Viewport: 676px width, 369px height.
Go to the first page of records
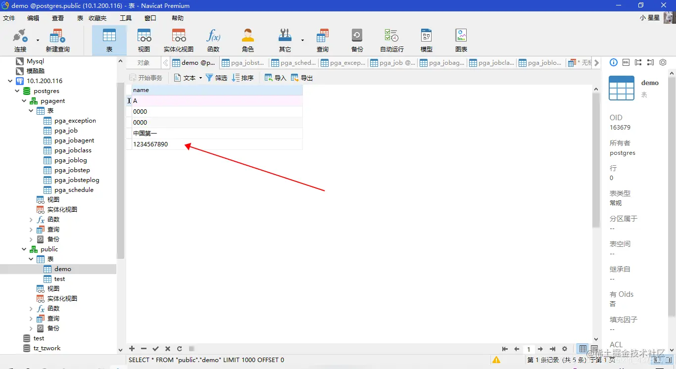click(505, 349)
